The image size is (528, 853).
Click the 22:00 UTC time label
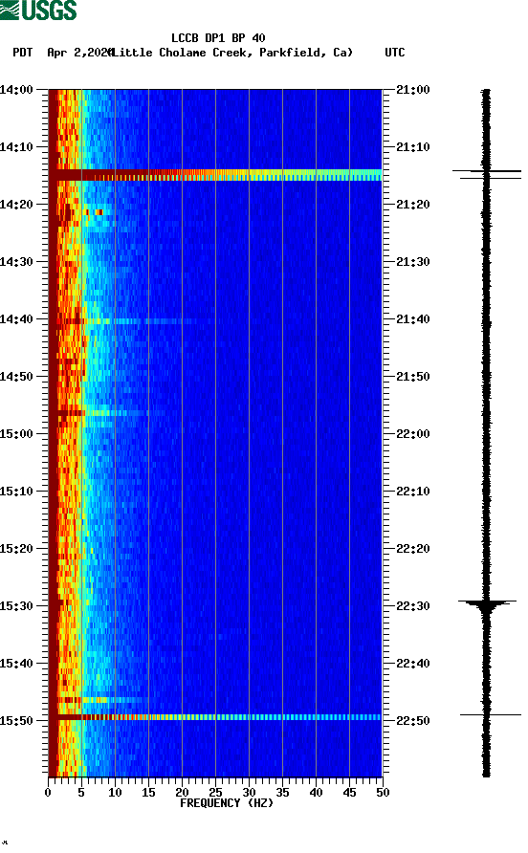[413, 434]
